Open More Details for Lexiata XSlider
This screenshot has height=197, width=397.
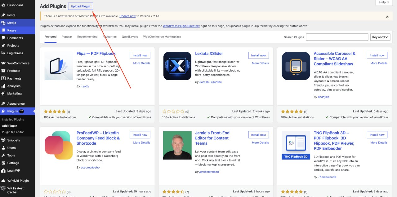tap(260, 63)
